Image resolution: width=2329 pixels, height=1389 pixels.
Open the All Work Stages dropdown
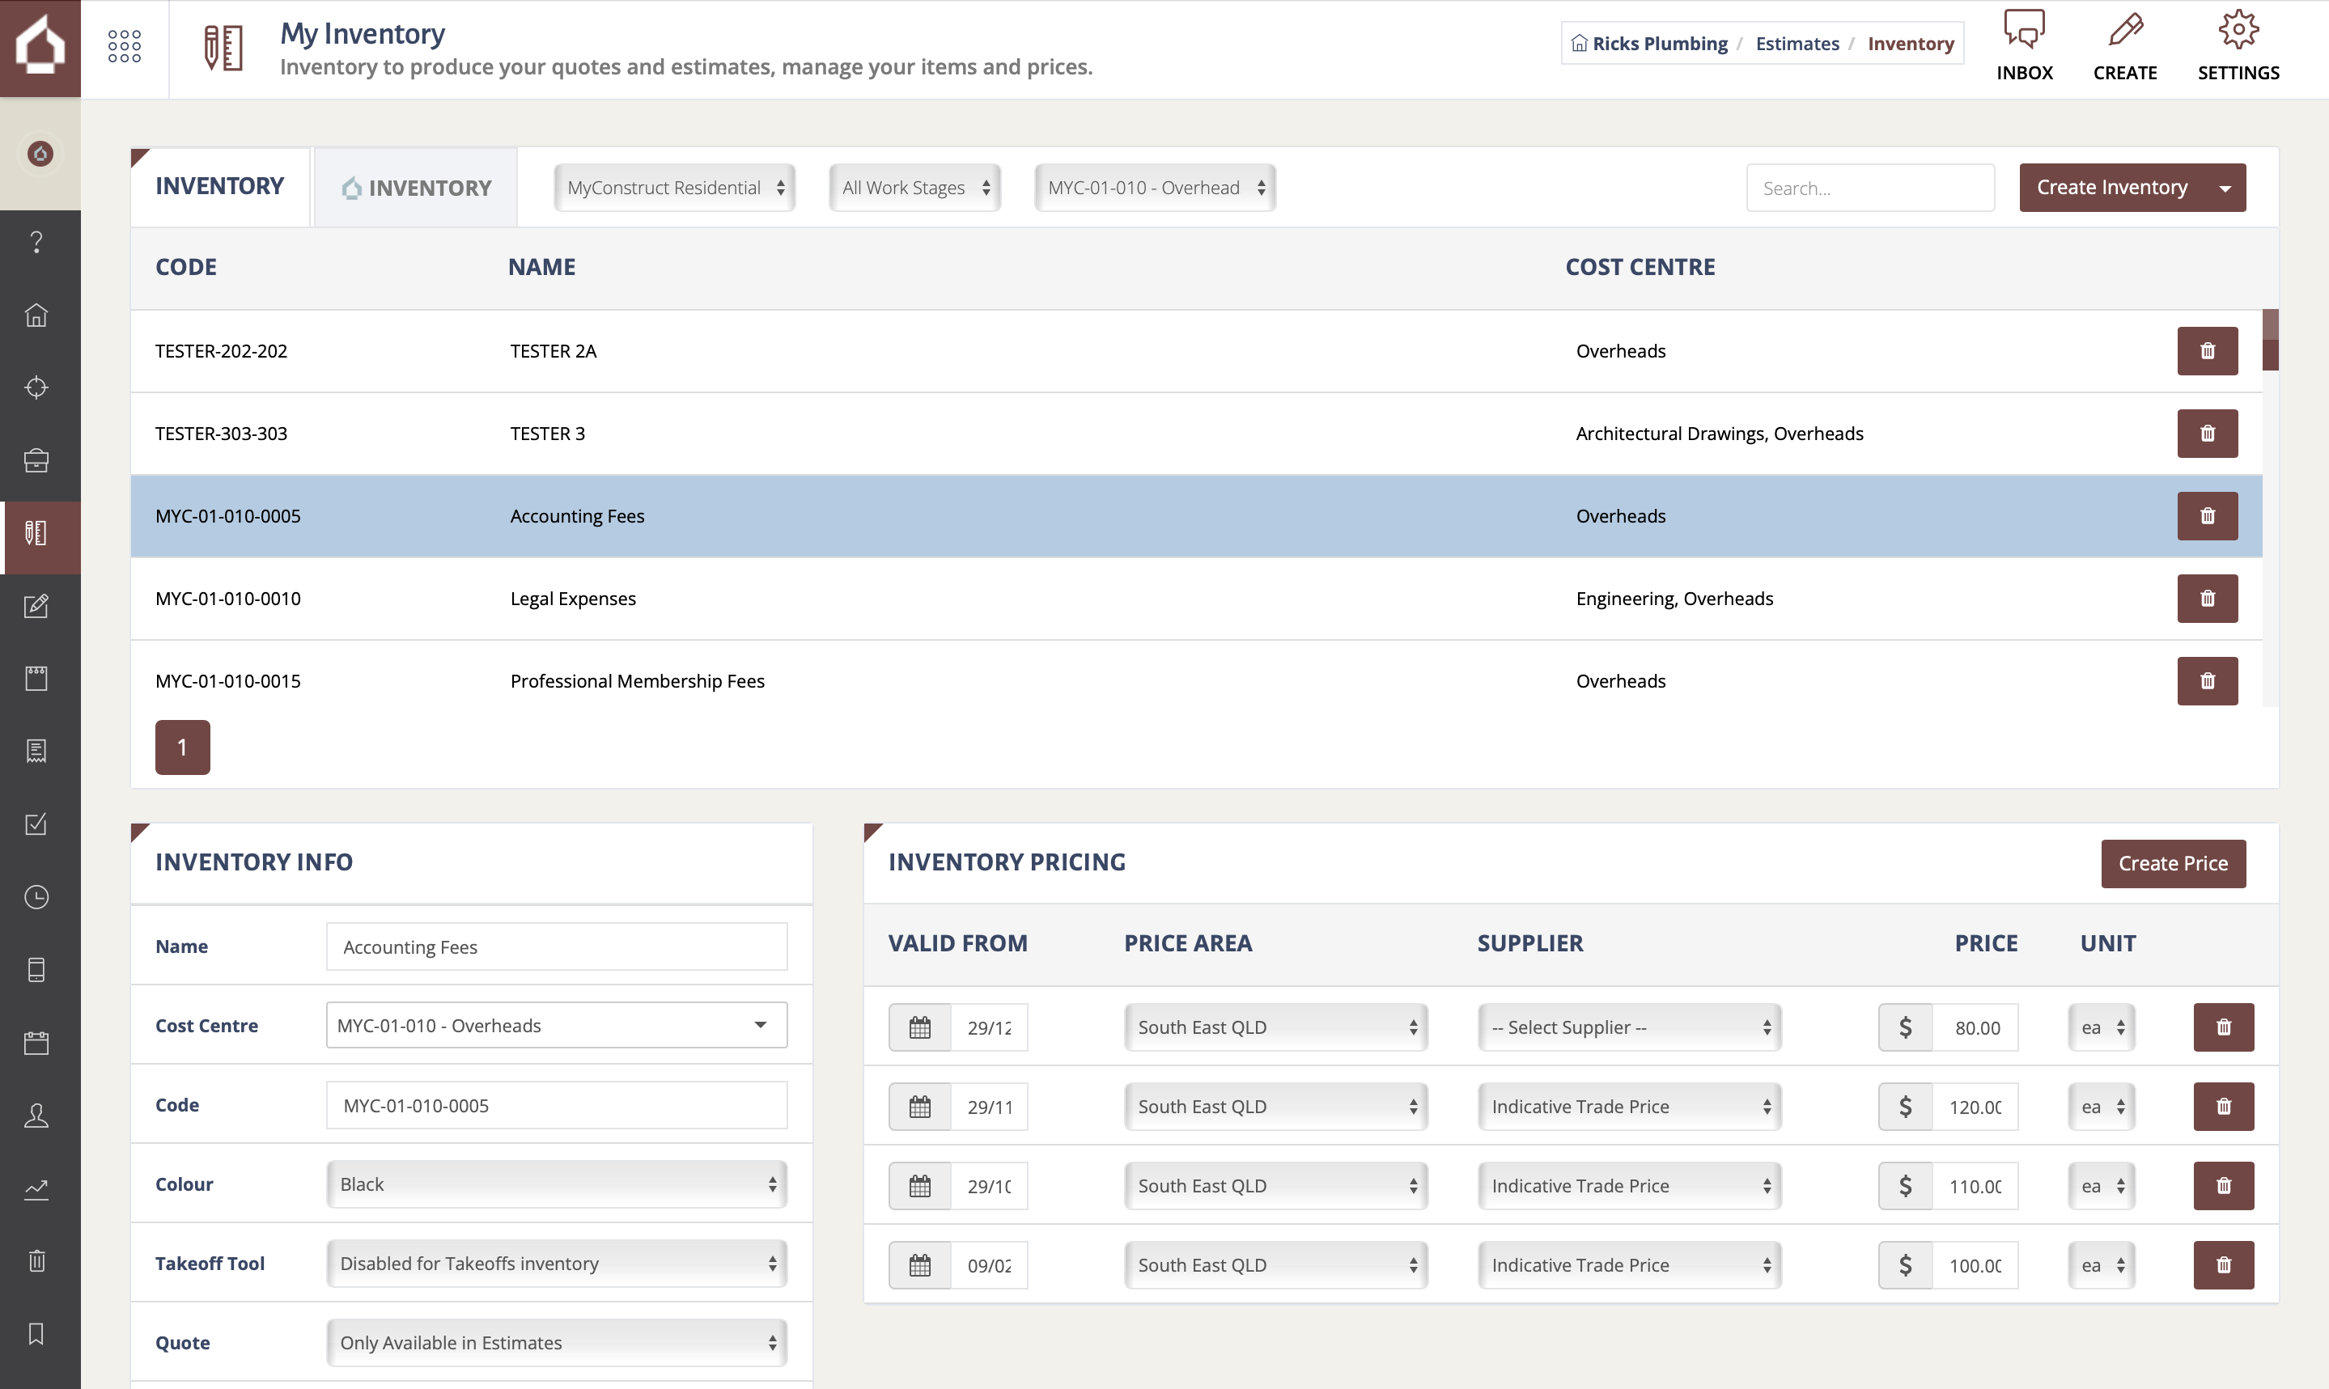pos(914,188)
